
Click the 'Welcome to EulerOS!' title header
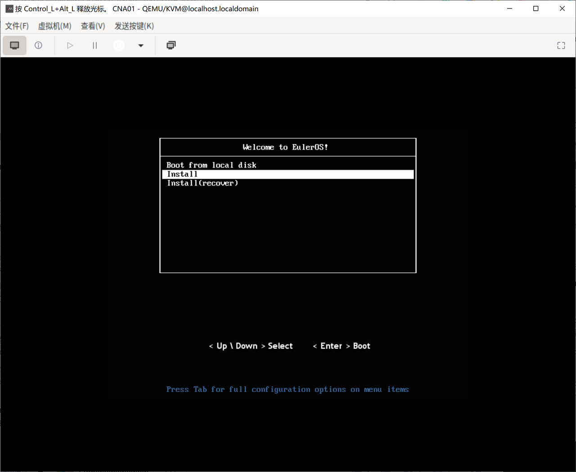tap(285, 147)
